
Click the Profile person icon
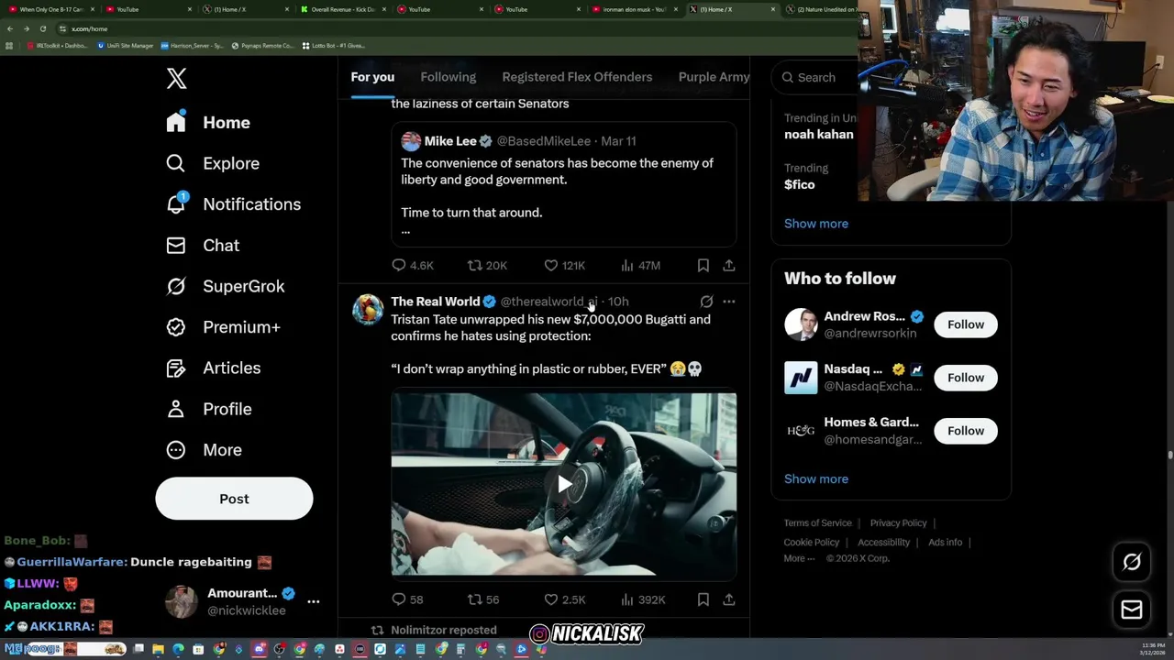click(x=176, y=409)
